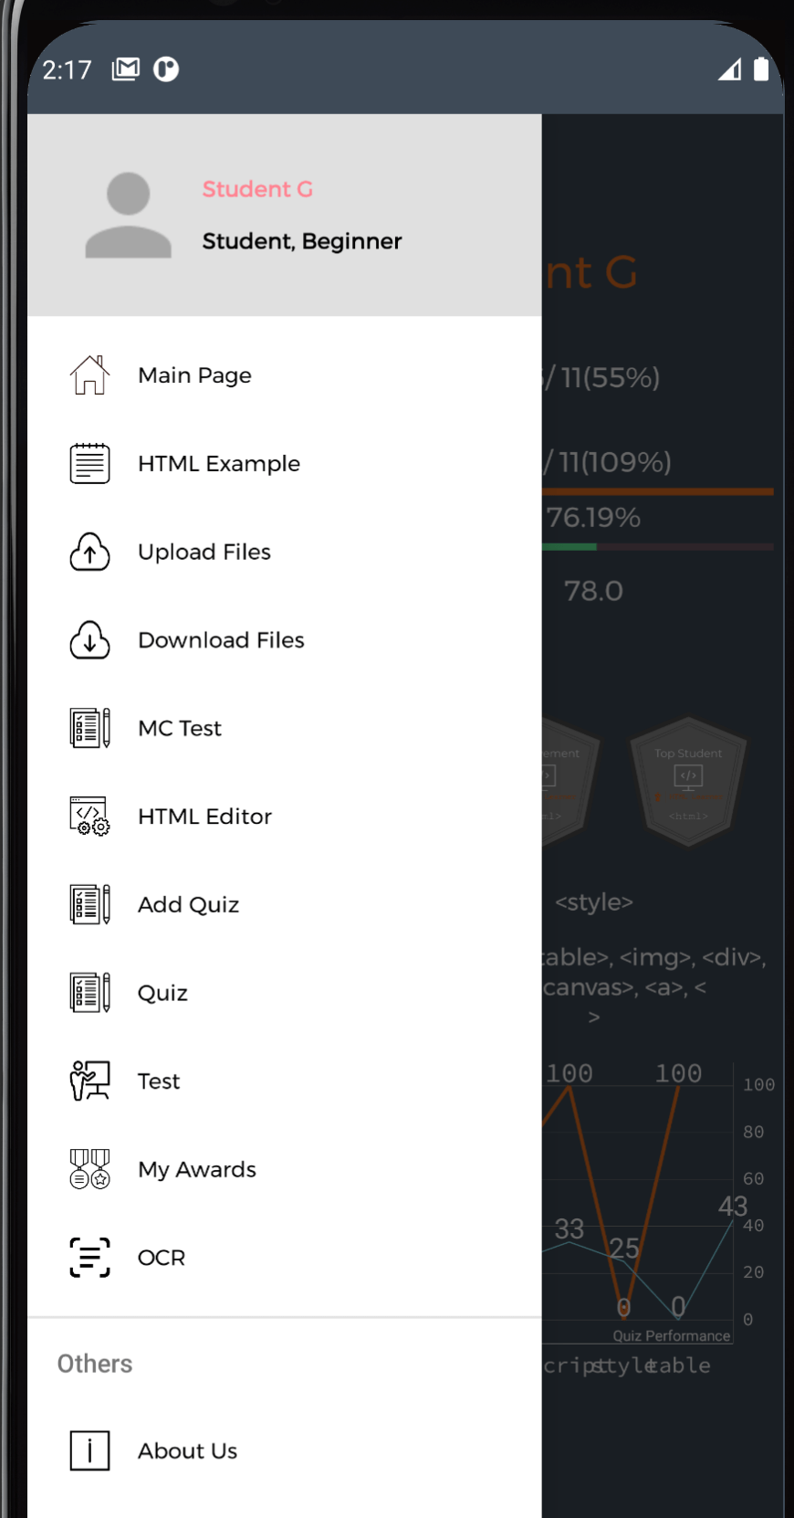Viewport: 794px width, 1518px height.
Task: Tap the cloud download icon
Action: tap(89, 639)
